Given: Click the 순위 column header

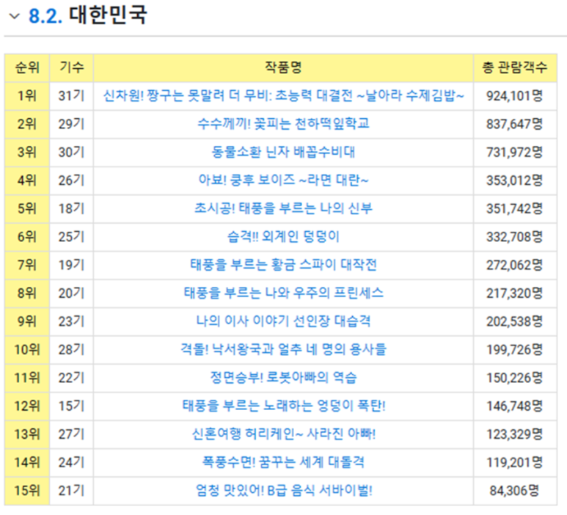Looking at the screenshot, I should (27, 68).
